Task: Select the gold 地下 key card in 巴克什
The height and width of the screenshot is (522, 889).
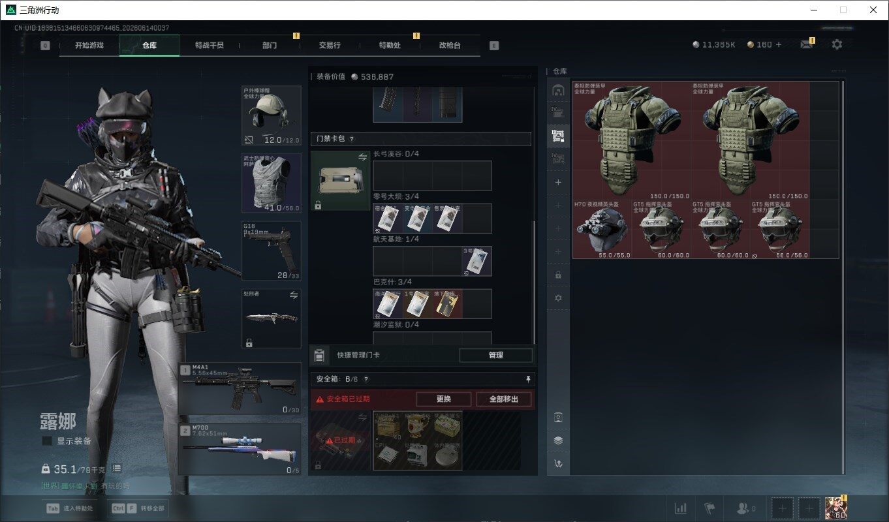Action: tap(447, 304)
